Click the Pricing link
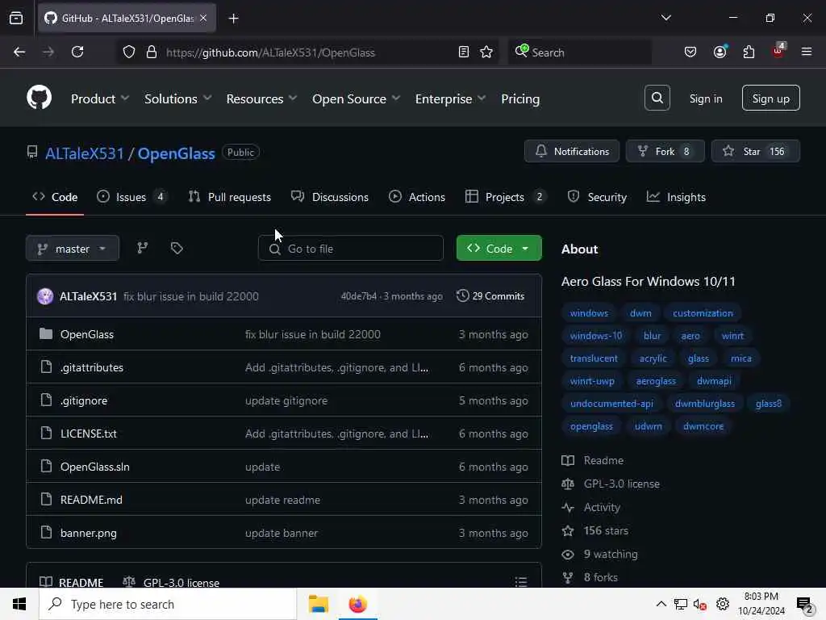This screenshot has height=620, width=826. pyautogui.click(x=520, y=98)
